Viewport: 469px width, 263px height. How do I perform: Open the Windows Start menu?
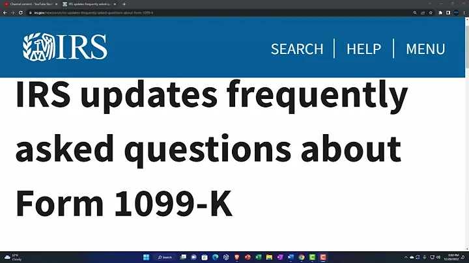[146, 257]
